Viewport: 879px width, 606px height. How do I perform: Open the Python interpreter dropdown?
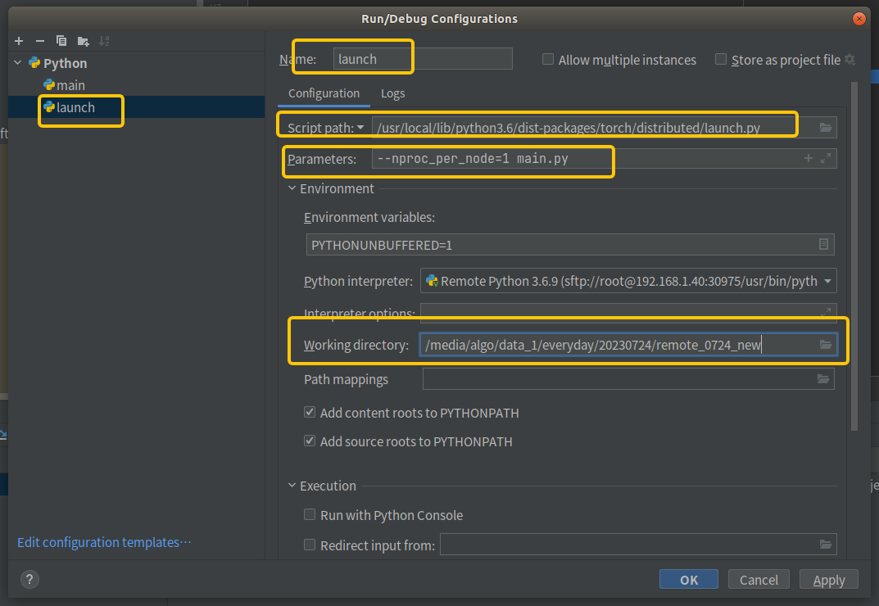[829, 281]
